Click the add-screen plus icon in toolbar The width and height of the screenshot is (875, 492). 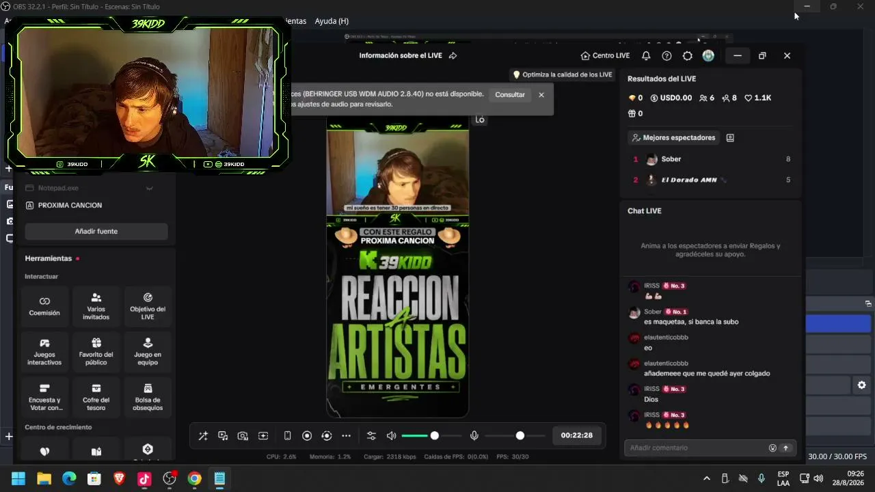[x=263, y=436]
